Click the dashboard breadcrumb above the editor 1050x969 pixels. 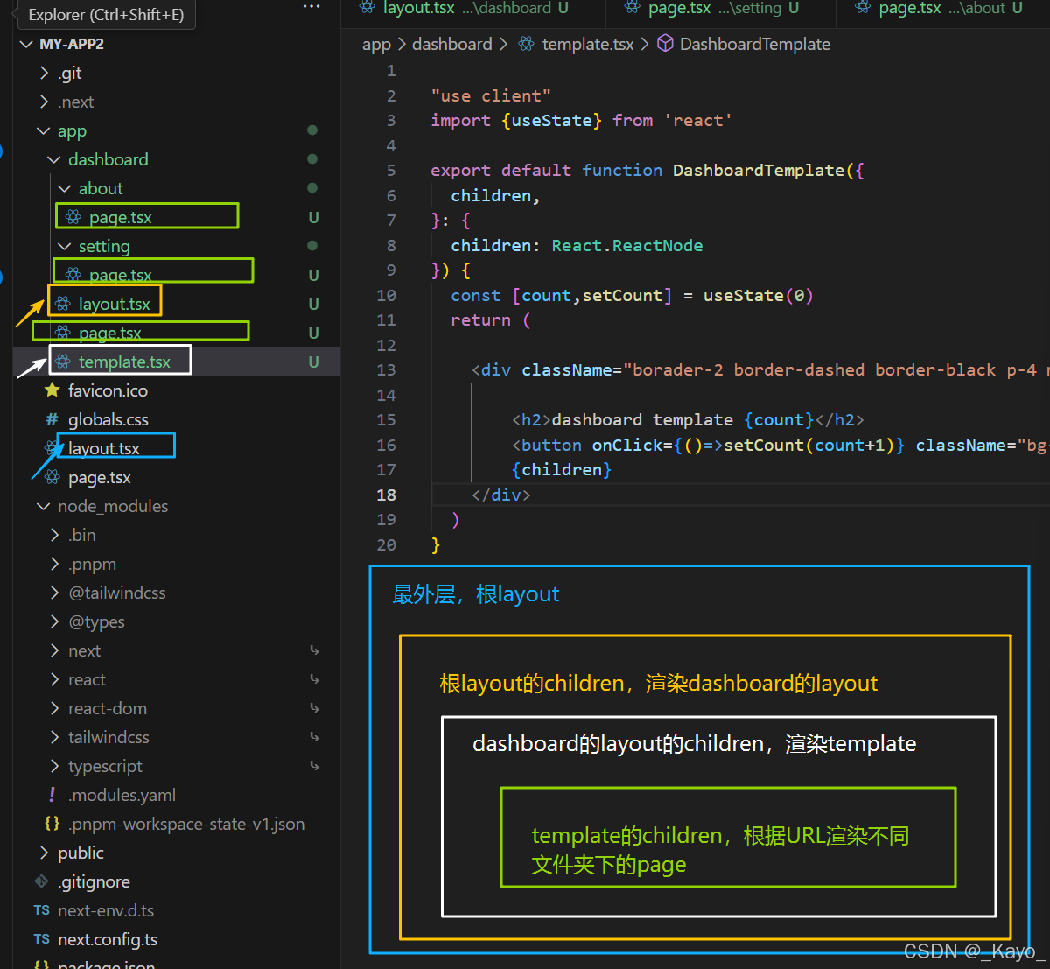click(452, 43)
